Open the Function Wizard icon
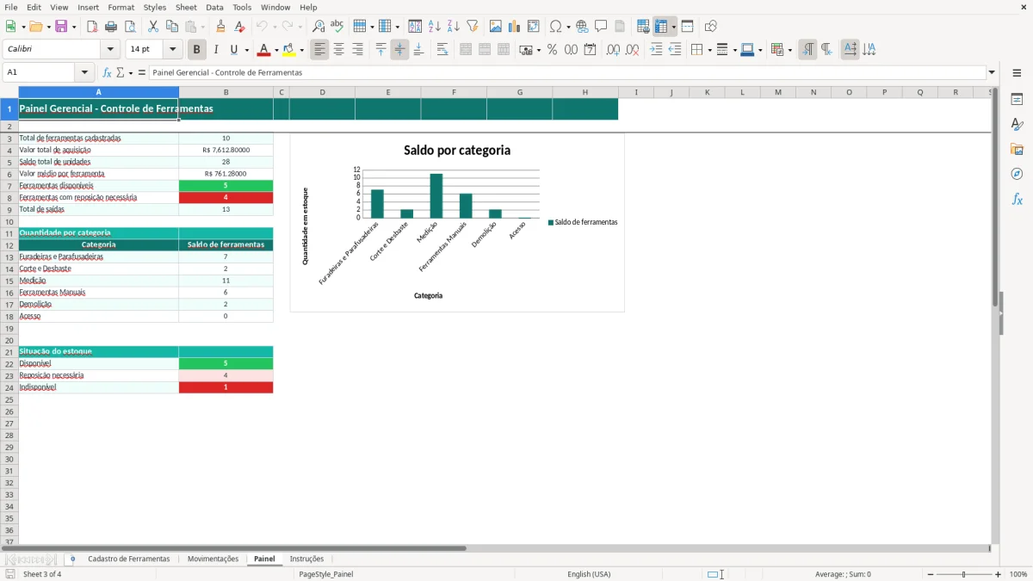 click(x=107, y=72)
